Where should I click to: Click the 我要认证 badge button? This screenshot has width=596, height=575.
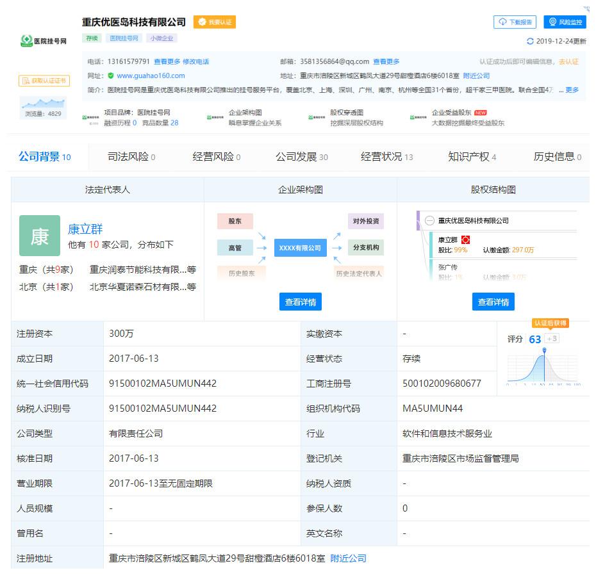(x=215, y=22)
